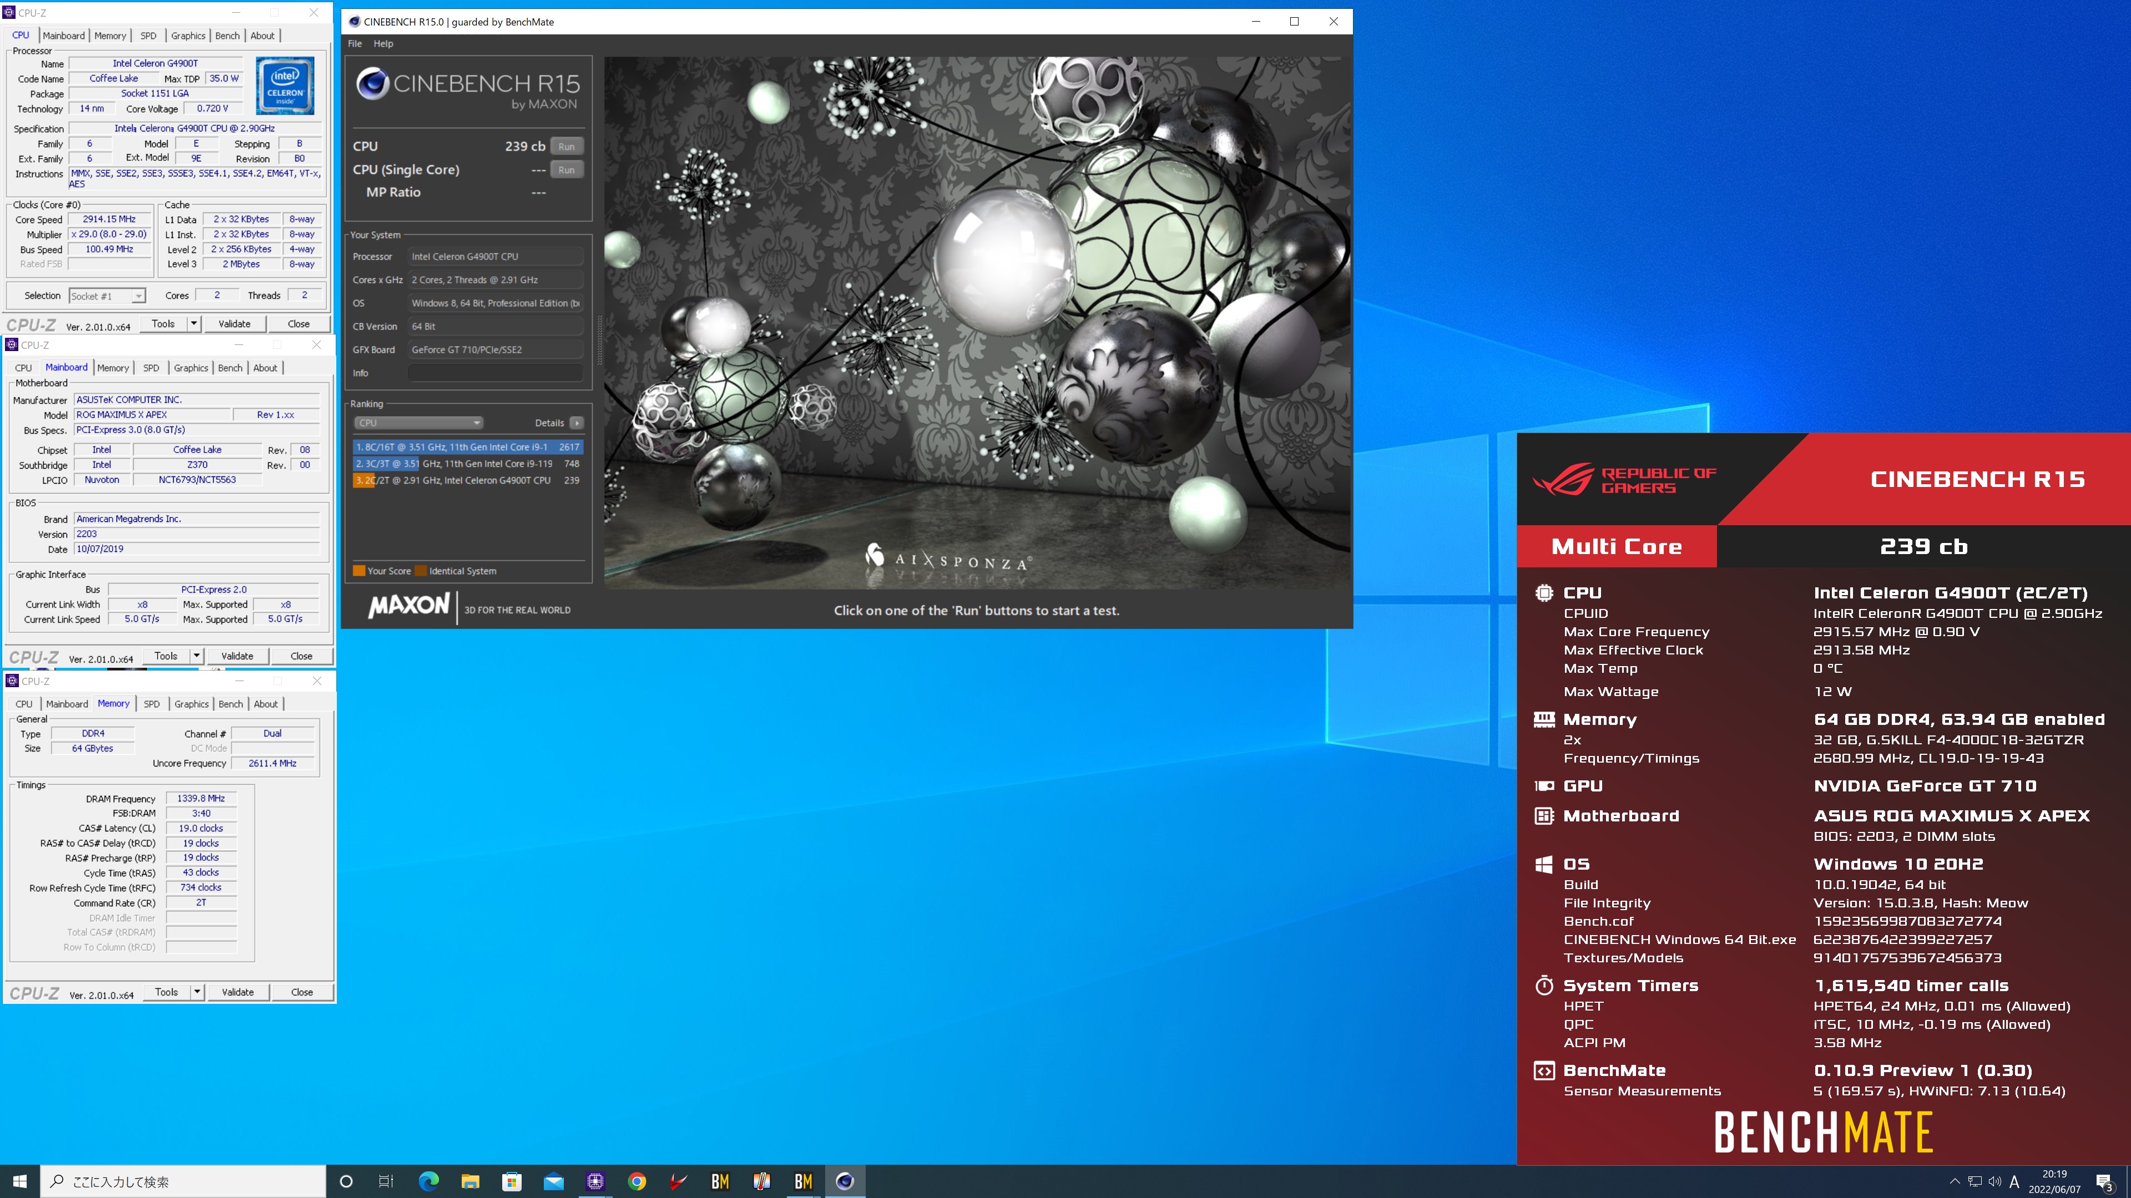
Task: Open the File menu in Cinebench
Action: (x=355, y=43)
